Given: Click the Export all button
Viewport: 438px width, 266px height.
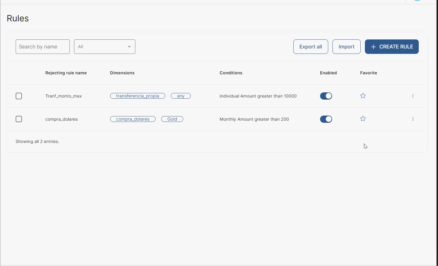Looking at the screenshot, I should click(310, 47).
